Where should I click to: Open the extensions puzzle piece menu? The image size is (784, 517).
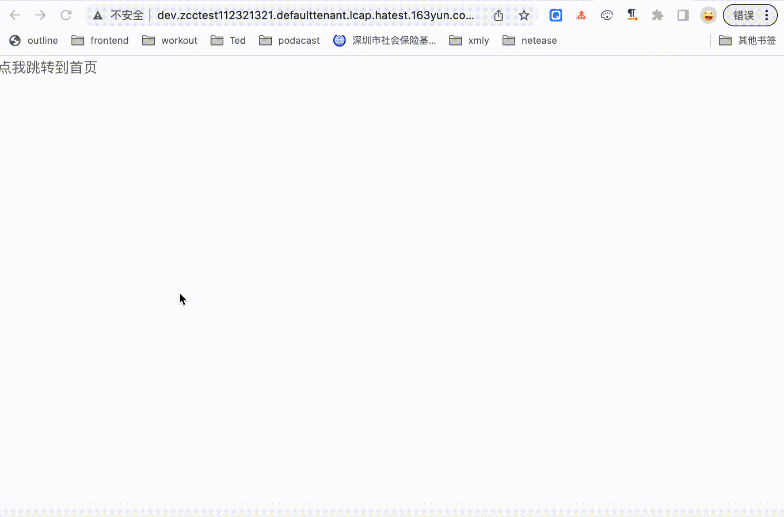tap(658, 15)
